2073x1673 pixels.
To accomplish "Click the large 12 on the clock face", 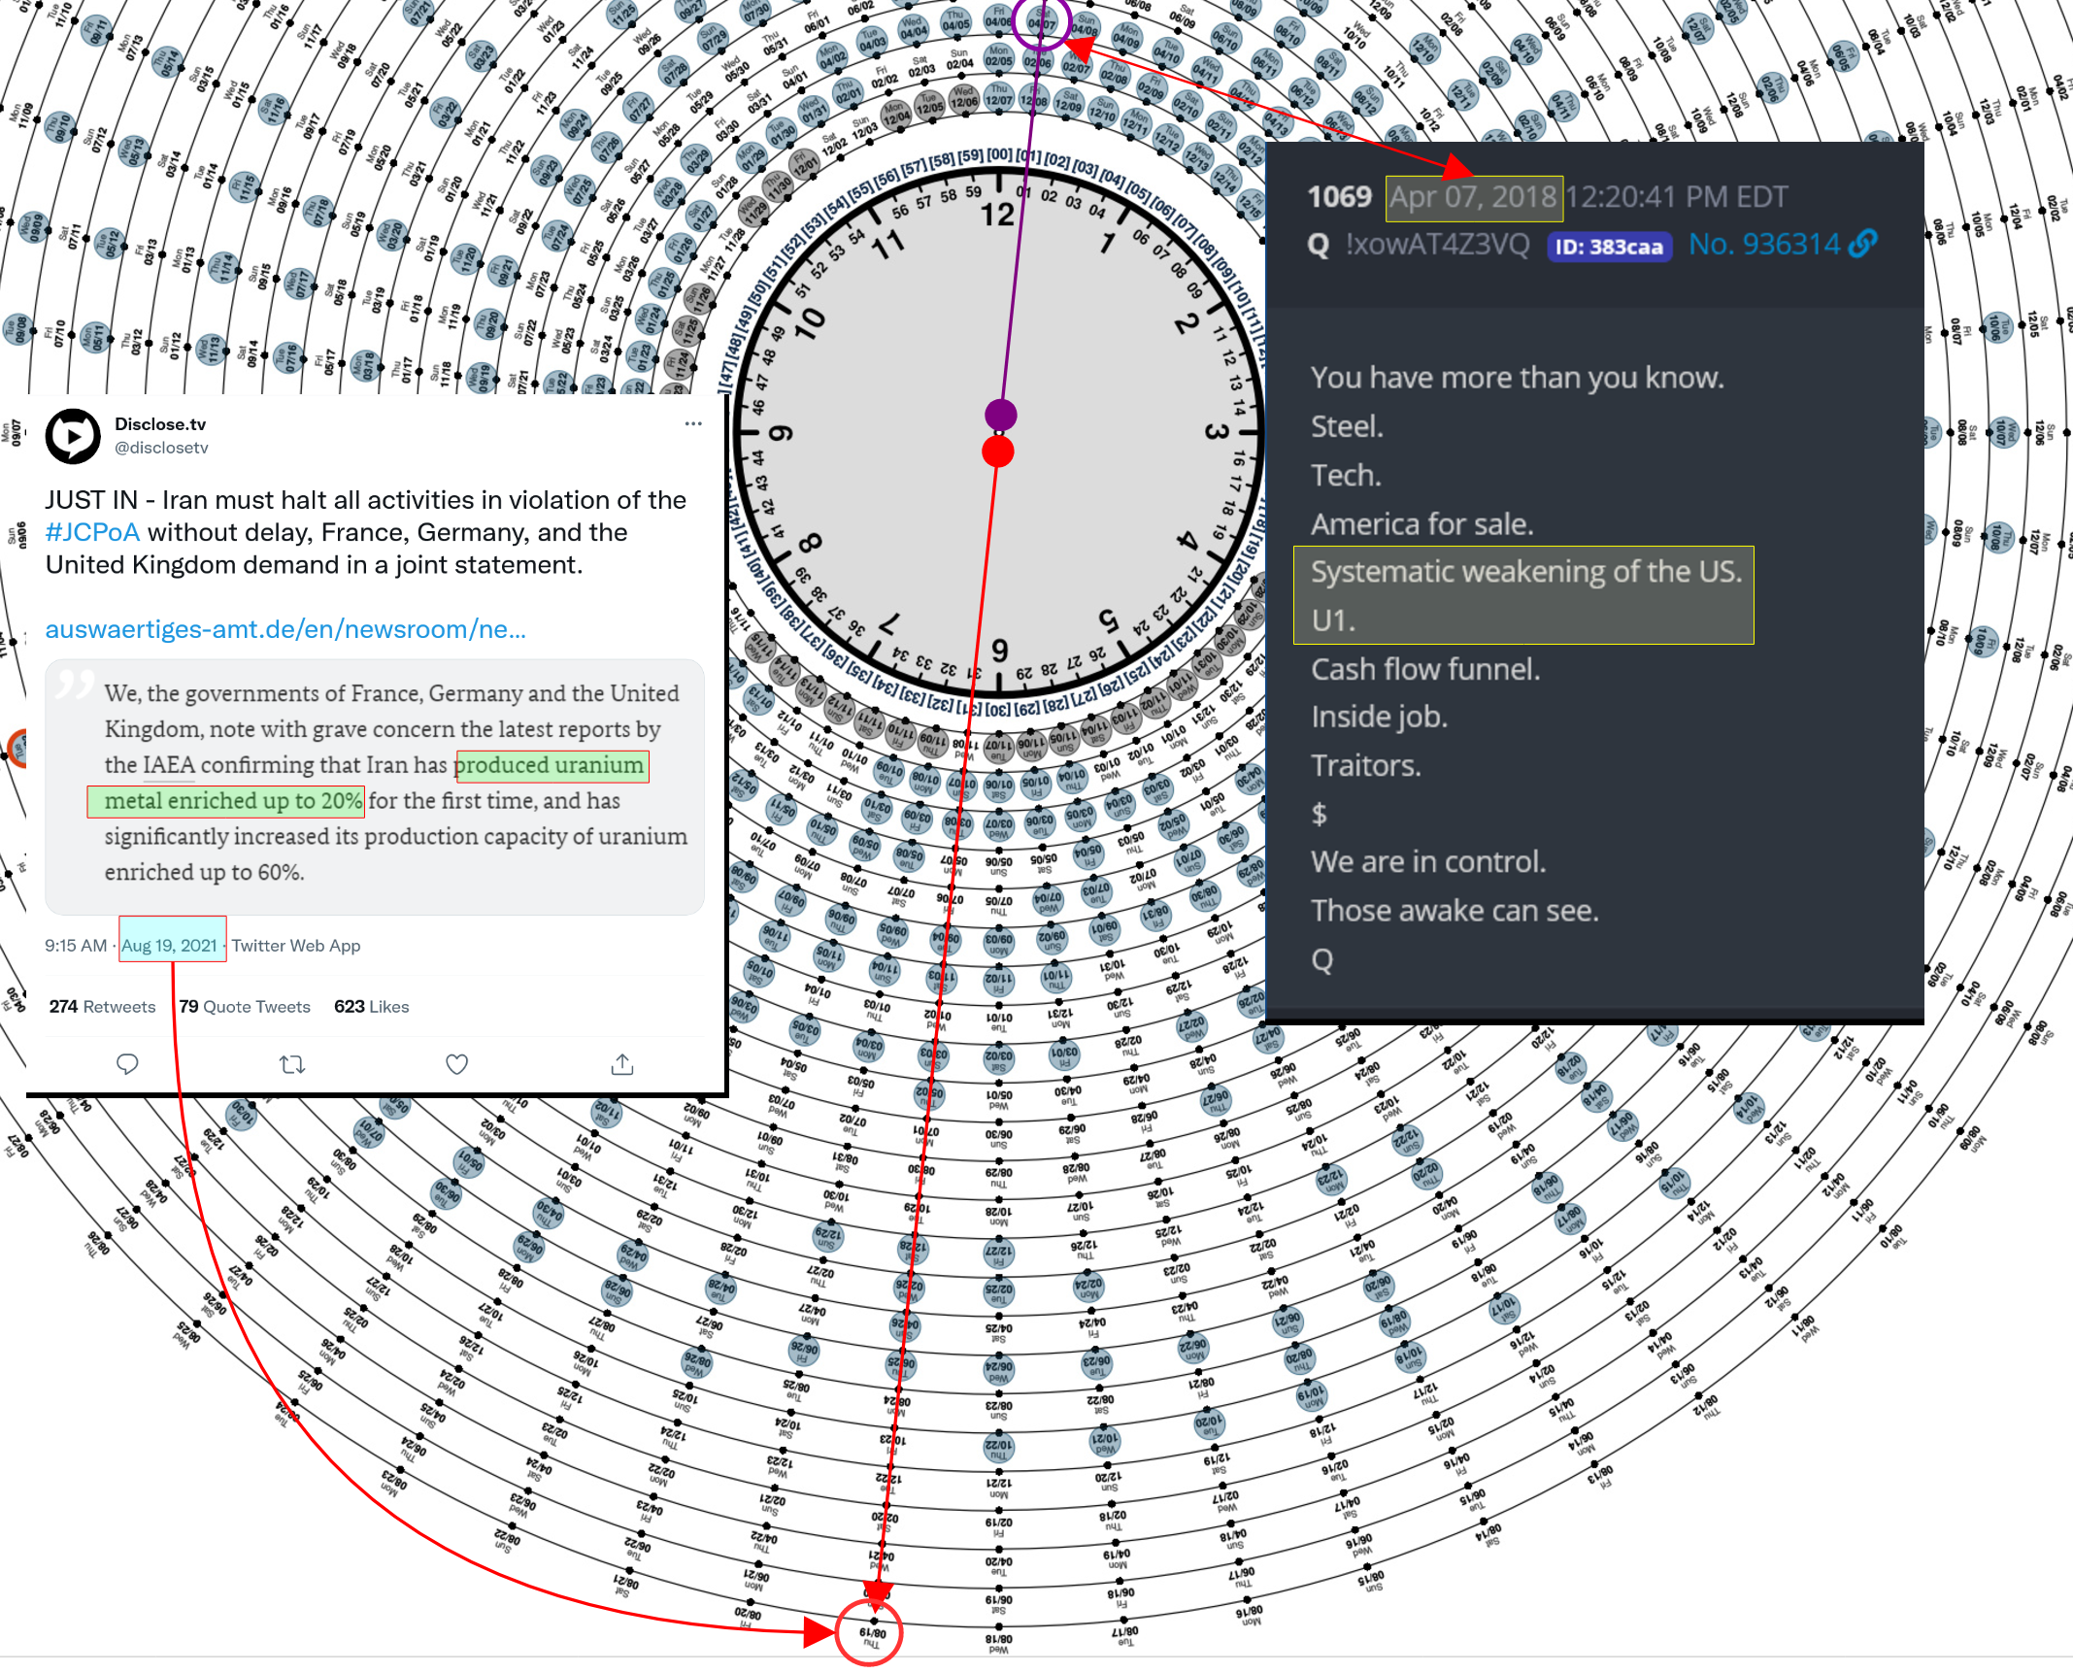I will point(997,215).
